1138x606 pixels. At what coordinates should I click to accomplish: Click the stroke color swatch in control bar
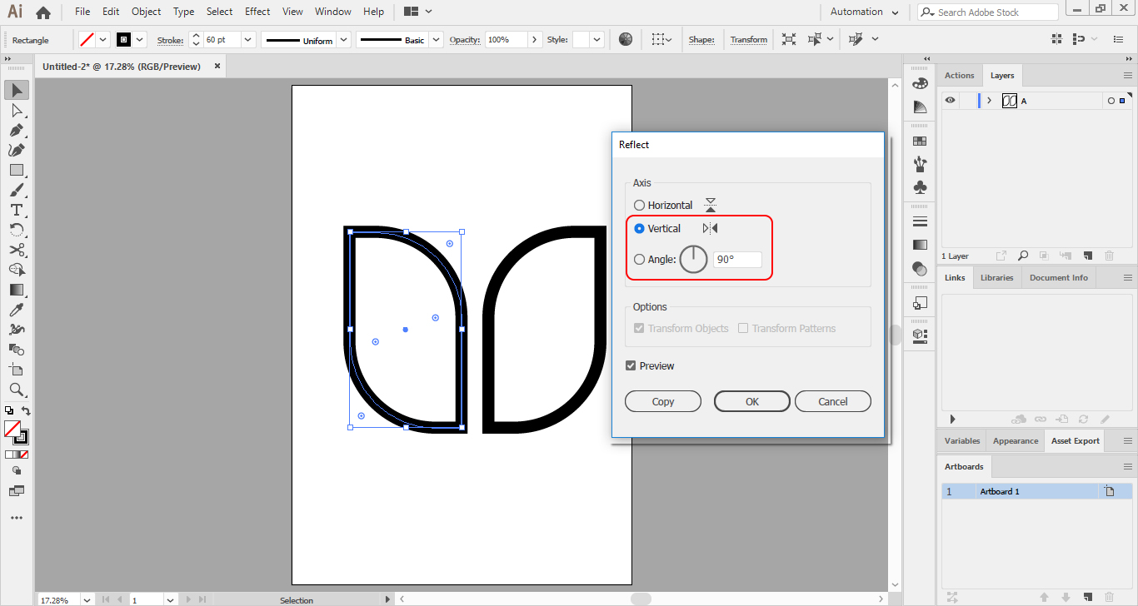pyautogui.click(x=123, y=39)
